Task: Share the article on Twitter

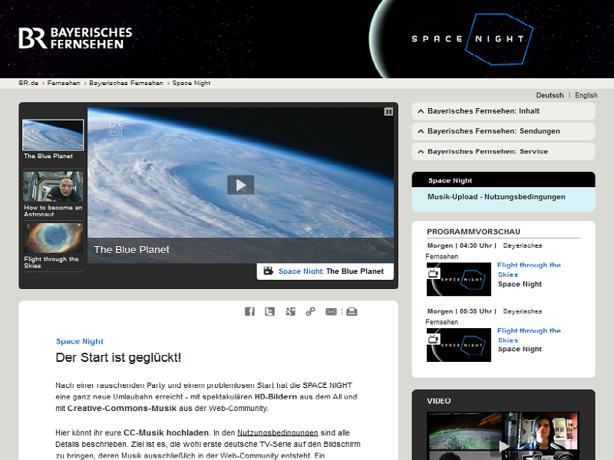Action: tap(270, 311)
